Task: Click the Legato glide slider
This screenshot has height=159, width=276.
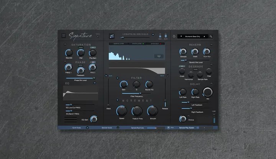Action: click(135, 38)
